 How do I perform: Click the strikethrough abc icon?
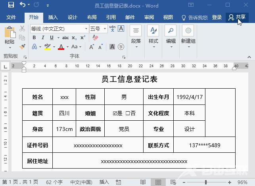point(65,38)
